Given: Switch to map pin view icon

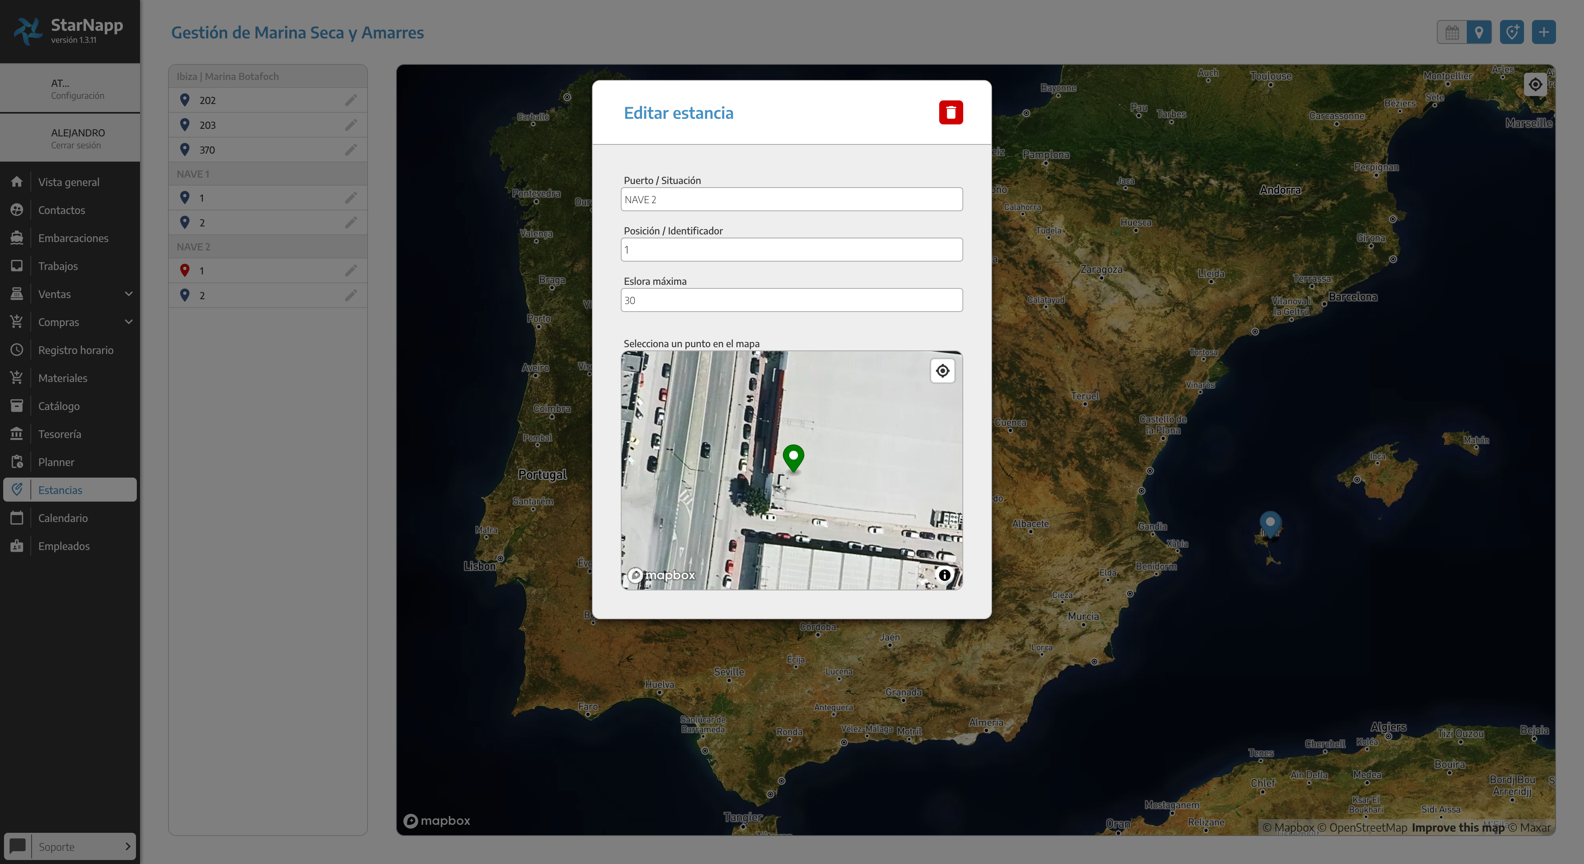Looking at the screenshot, I should point(1479,32).
